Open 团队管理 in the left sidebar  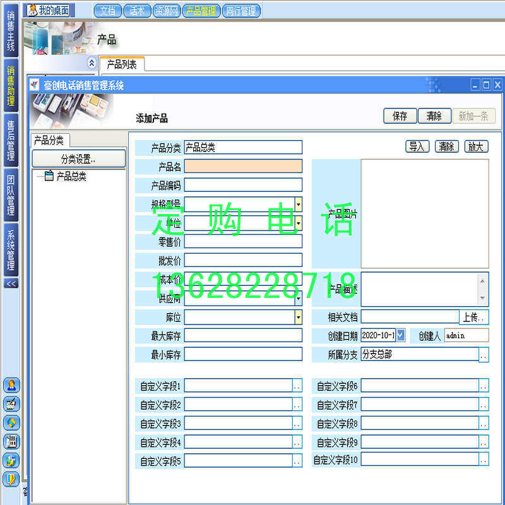tap(11, 195)
